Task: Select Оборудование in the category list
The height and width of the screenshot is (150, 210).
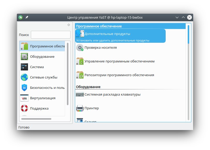Action: pos(42,56)
